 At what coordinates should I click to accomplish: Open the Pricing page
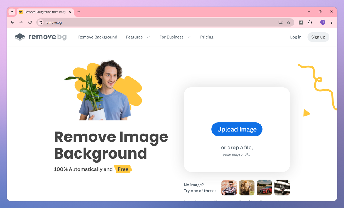point(207,37)
